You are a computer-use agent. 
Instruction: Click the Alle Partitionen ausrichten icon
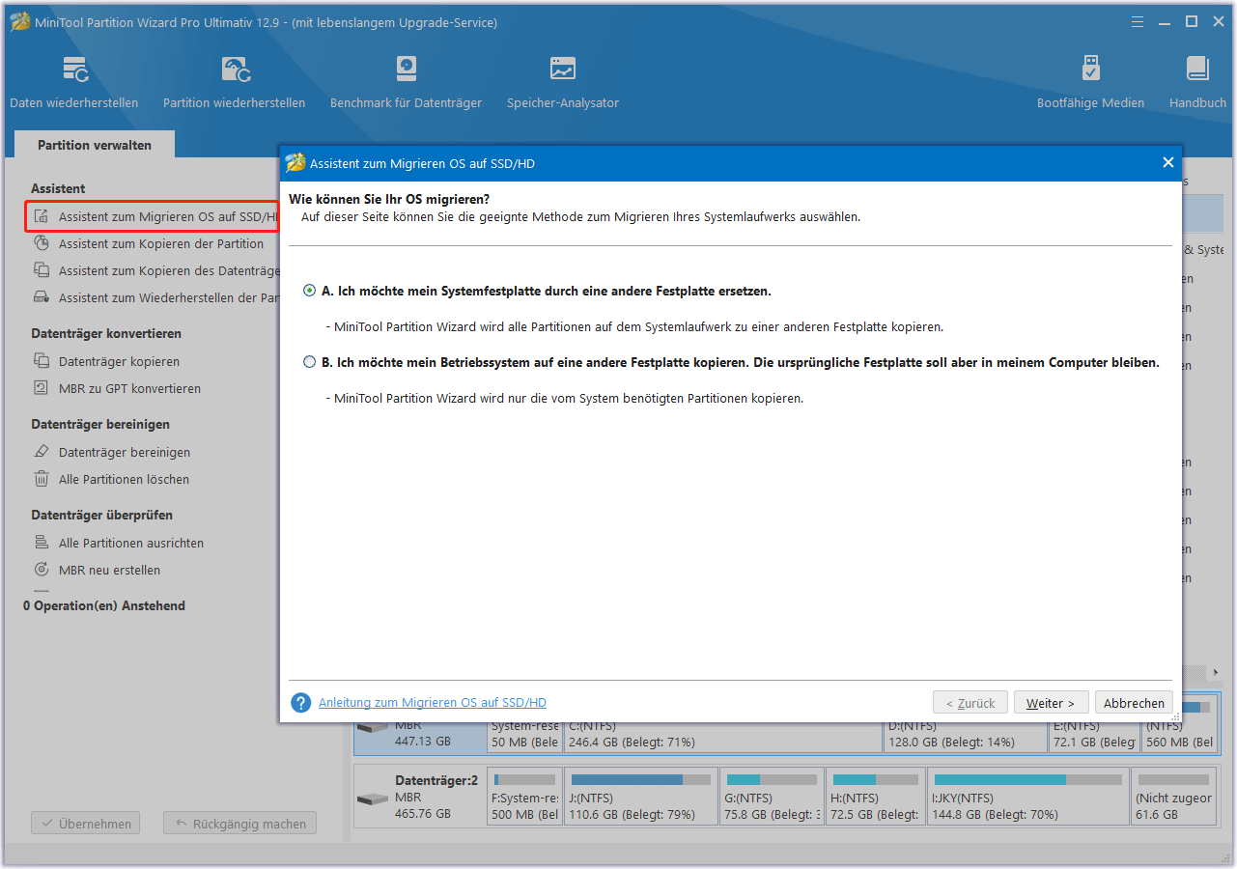(41, 544)
